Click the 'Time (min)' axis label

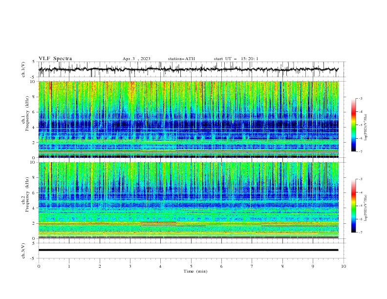(x=195, y=271)
